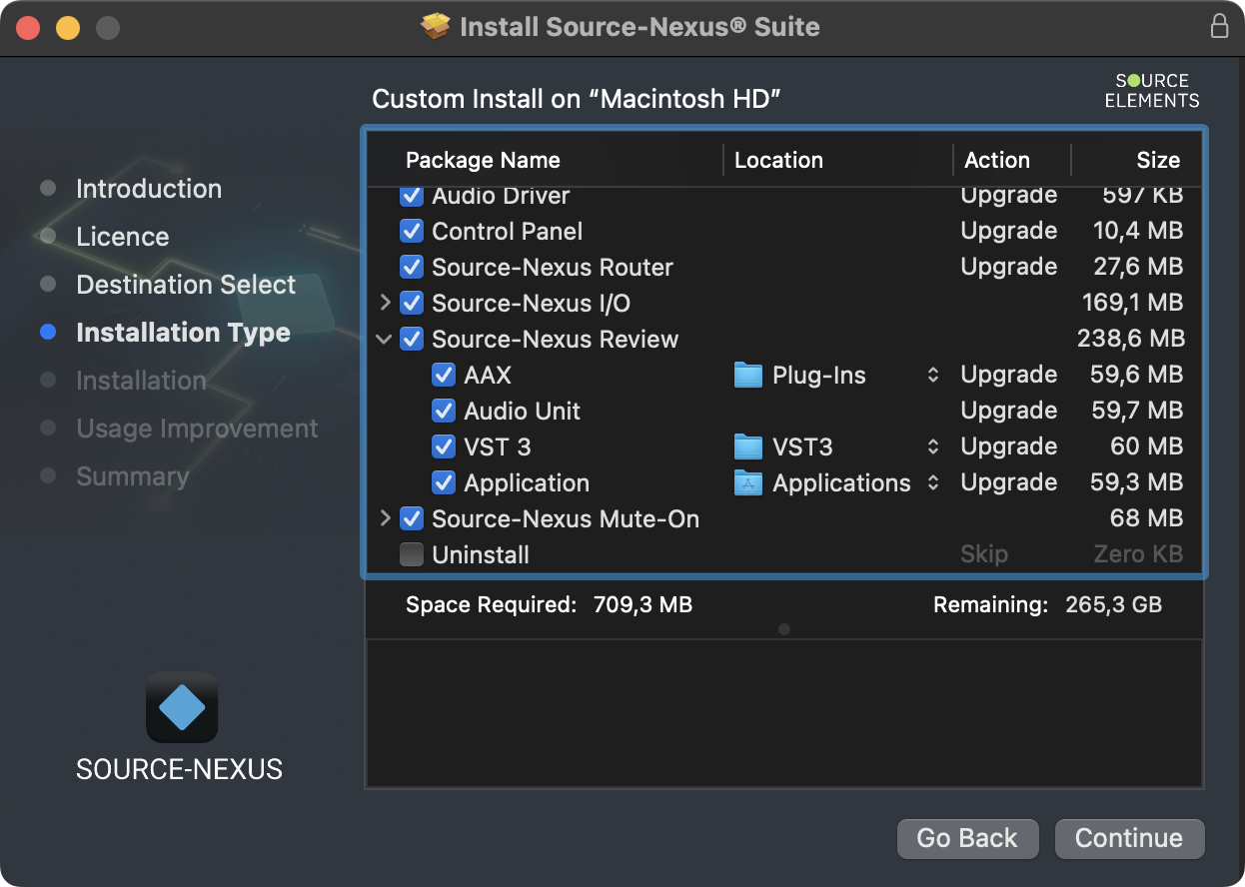Click the Go Back button
The width and height of the screenshot is (1245, 887).
(966, 839)
